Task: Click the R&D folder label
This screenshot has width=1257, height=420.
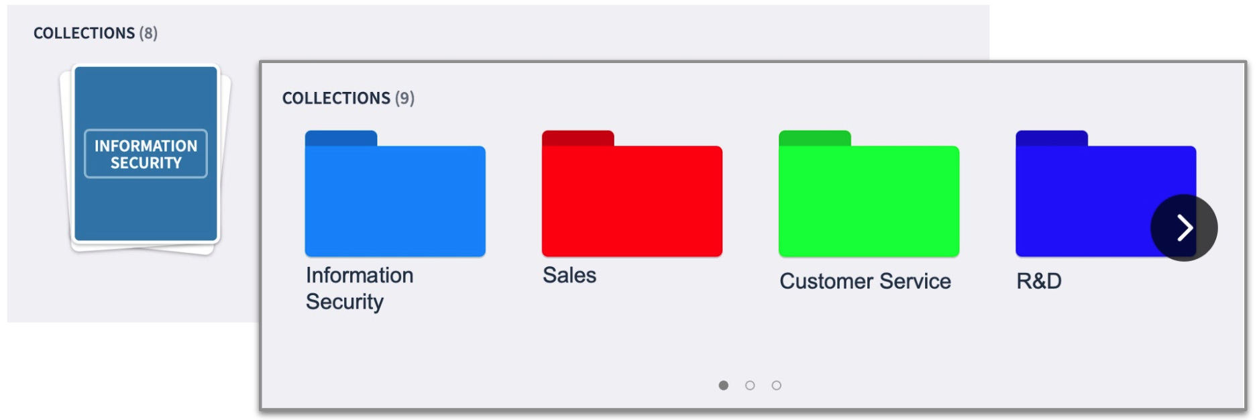Action: coord(1039,281)
